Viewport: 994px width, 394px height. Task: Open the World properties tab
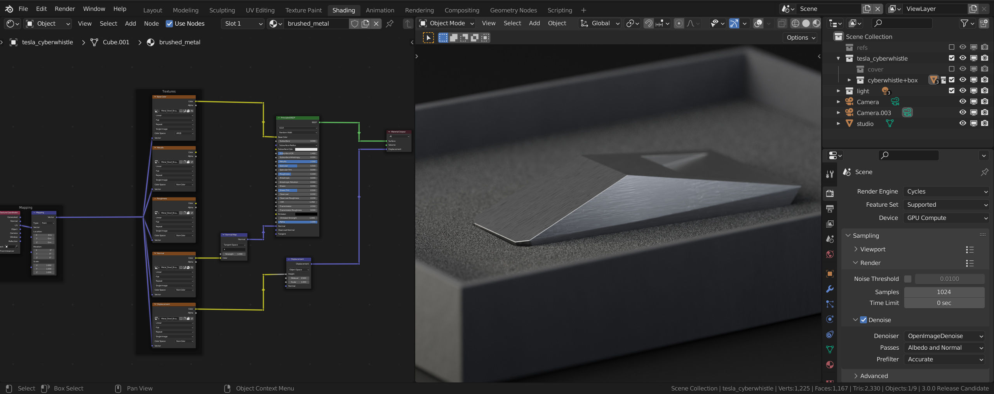click(830, 255)
